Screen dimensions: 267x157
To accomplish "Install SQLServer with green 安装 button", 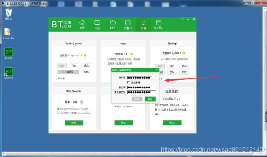I will tap(74, 123).
